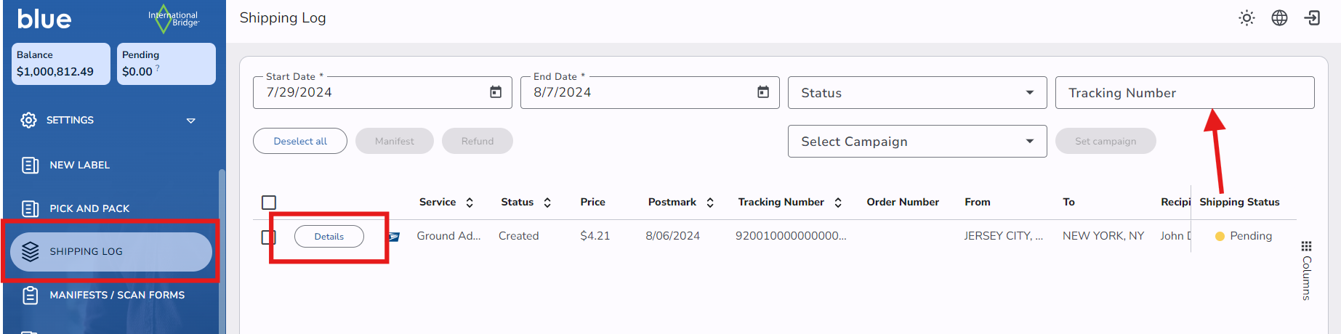The width and height of the screenshot is (1341, 334).
Task: Sort by Postmark column arrows
Action: click(710, 203)
